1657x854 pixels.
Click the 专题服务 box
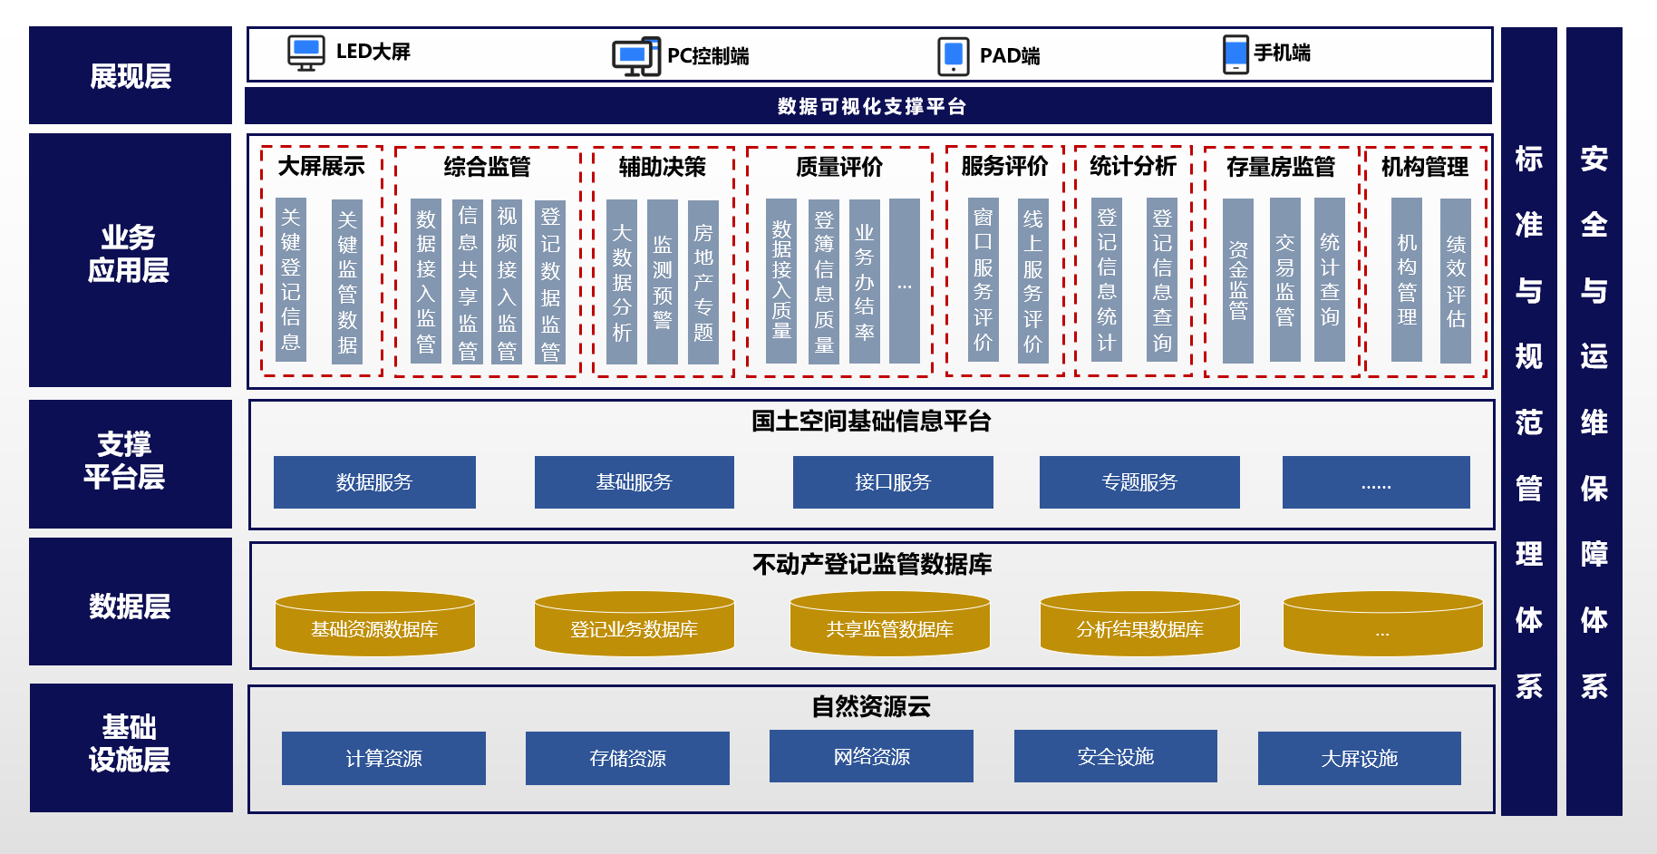[1139, 482]
